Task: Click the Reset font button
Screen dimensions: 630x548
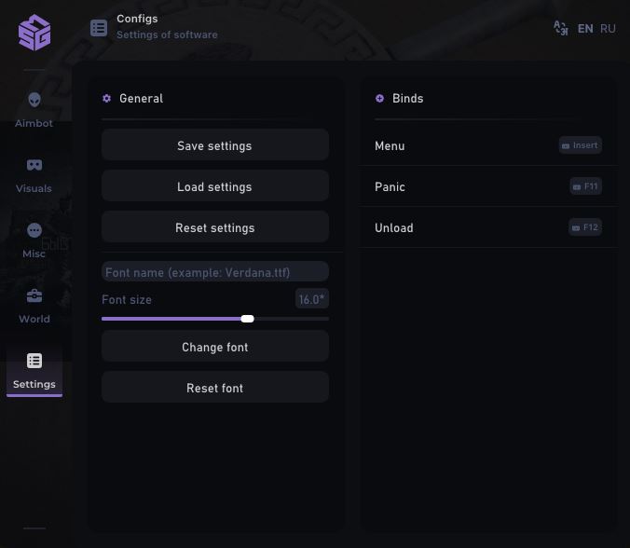Action: pos(214,388)
